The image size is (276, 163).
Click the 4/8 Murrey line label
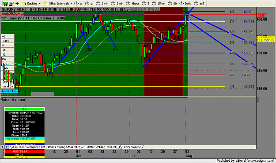[232, 53]
